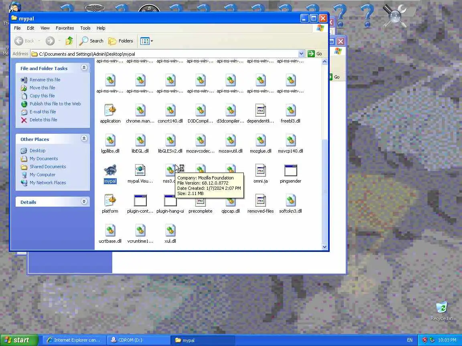
Task: Expand the Details panel
Action: click(x=84, y=201)
